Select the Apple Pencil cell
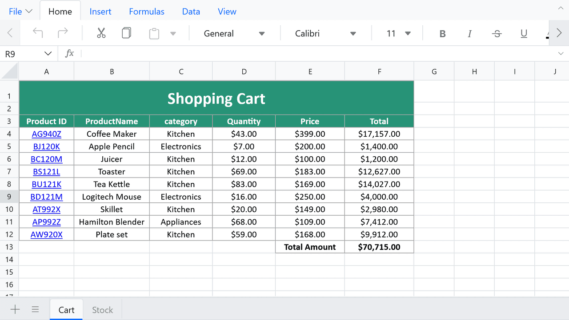 112,146
